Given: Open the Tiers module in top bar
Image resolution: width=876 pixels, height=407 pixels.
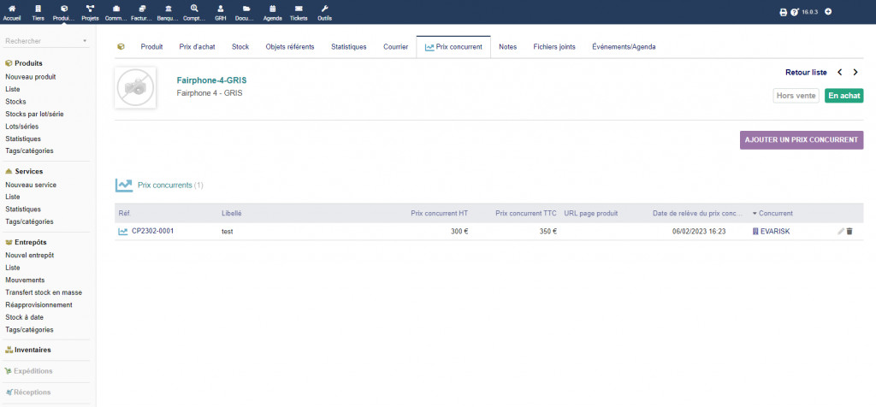Looking at the screenshot, I should 38,12.
